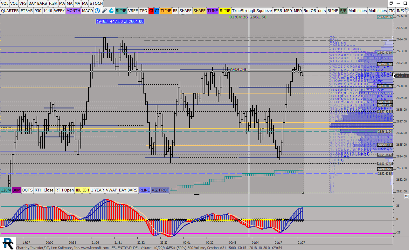Click the 2652.6355 price label
This screenshot has height=250, width=409.
(385, 174)
